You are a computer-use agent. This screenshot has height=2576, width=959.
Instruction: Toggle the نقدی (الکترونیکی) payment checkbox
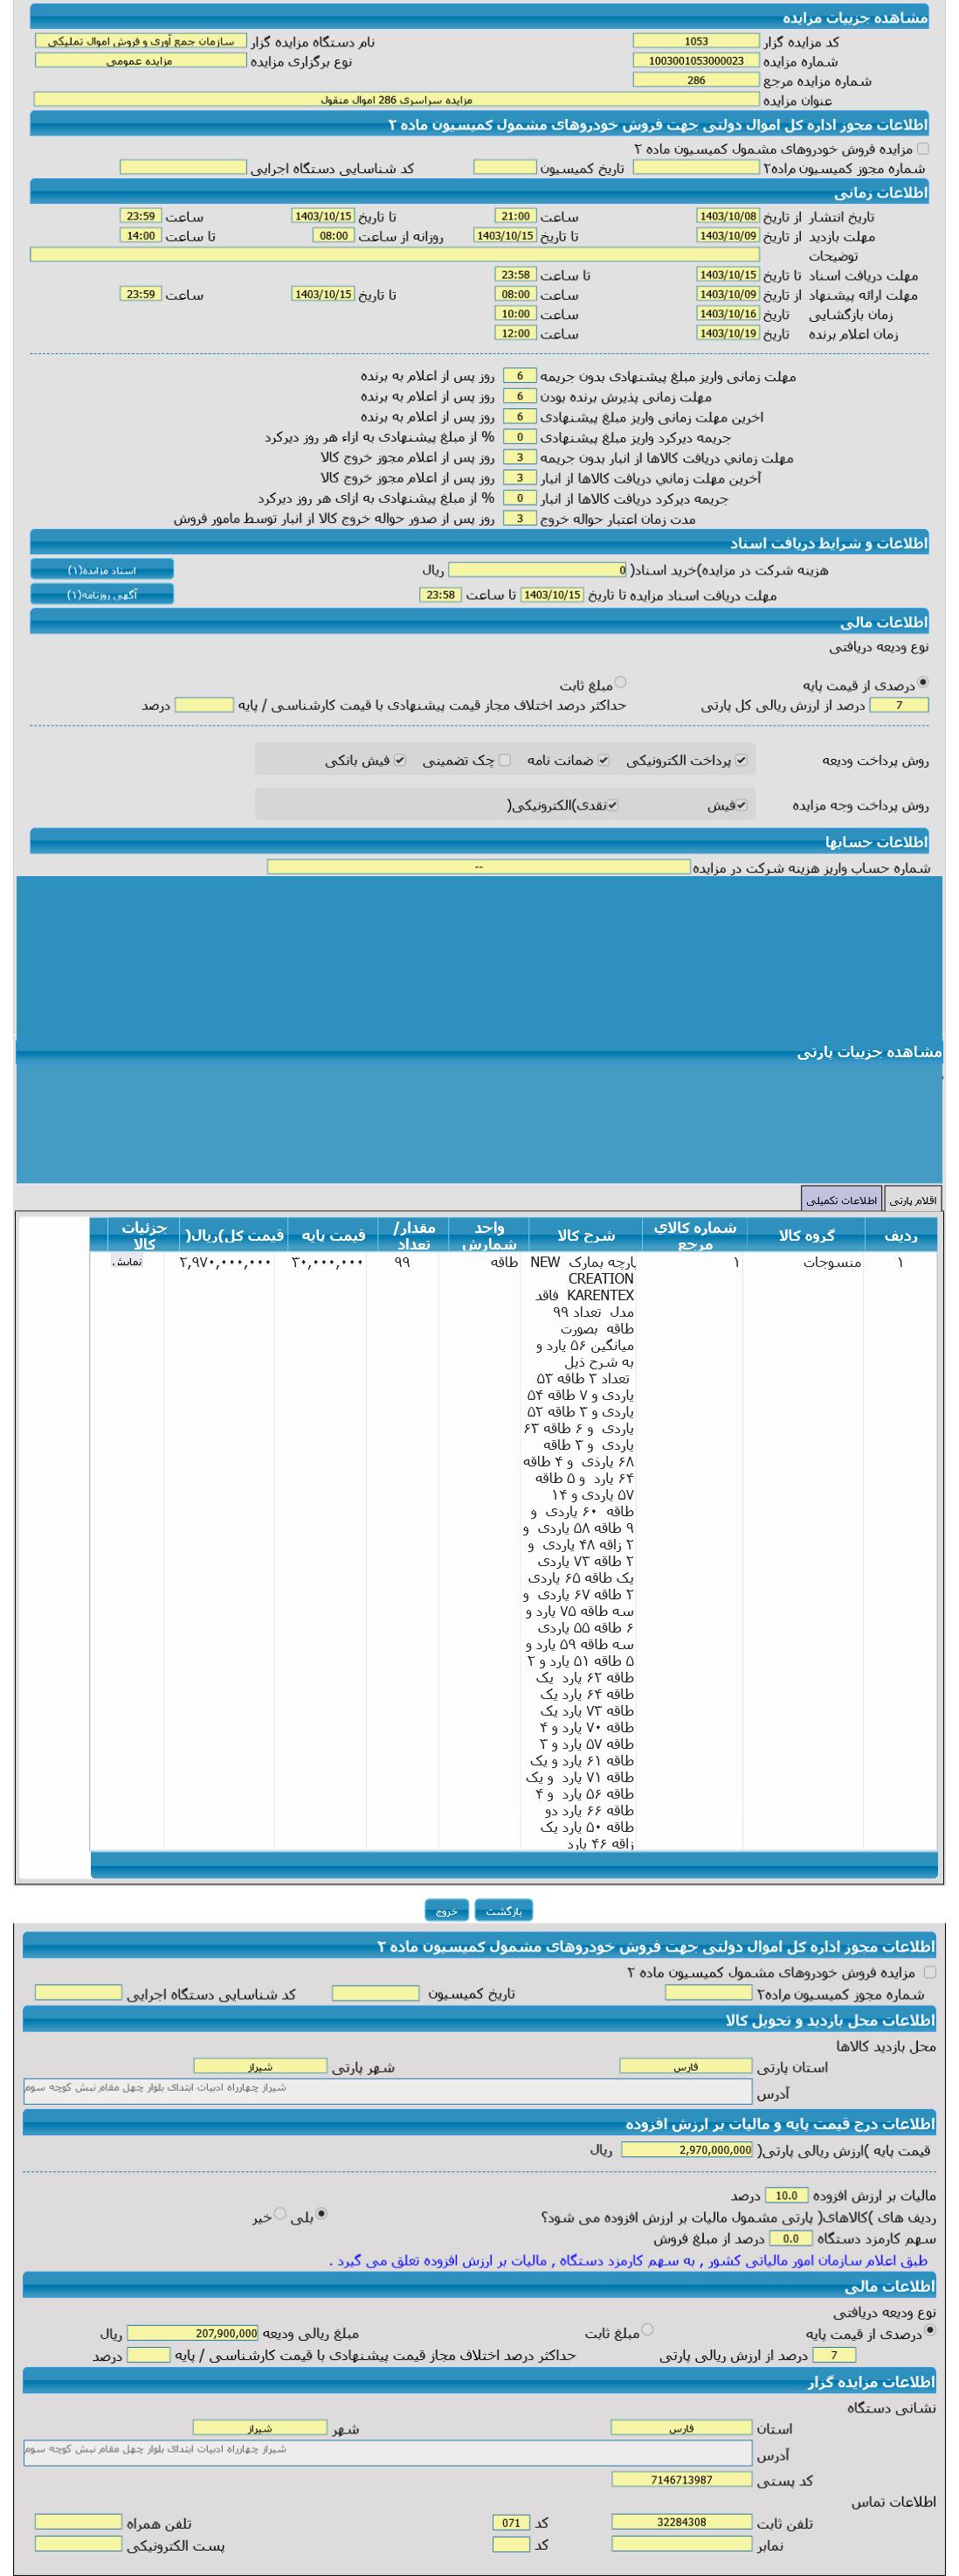coord(613,805)
